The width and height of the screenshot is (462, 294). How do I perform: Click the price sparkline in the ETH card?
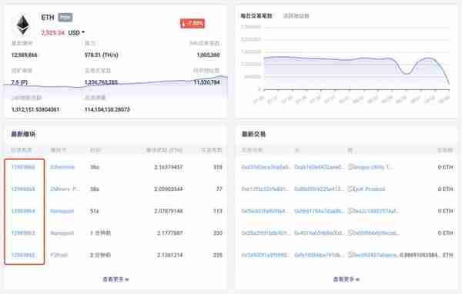point(115,87)
